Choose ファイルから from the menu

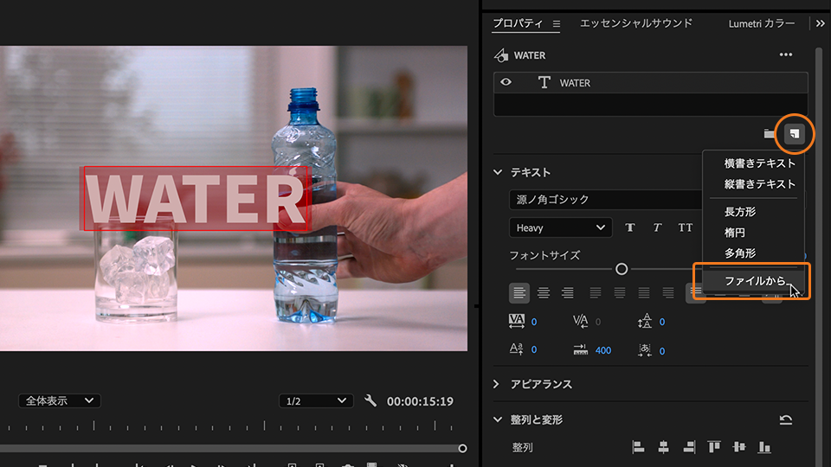(754, 280)
